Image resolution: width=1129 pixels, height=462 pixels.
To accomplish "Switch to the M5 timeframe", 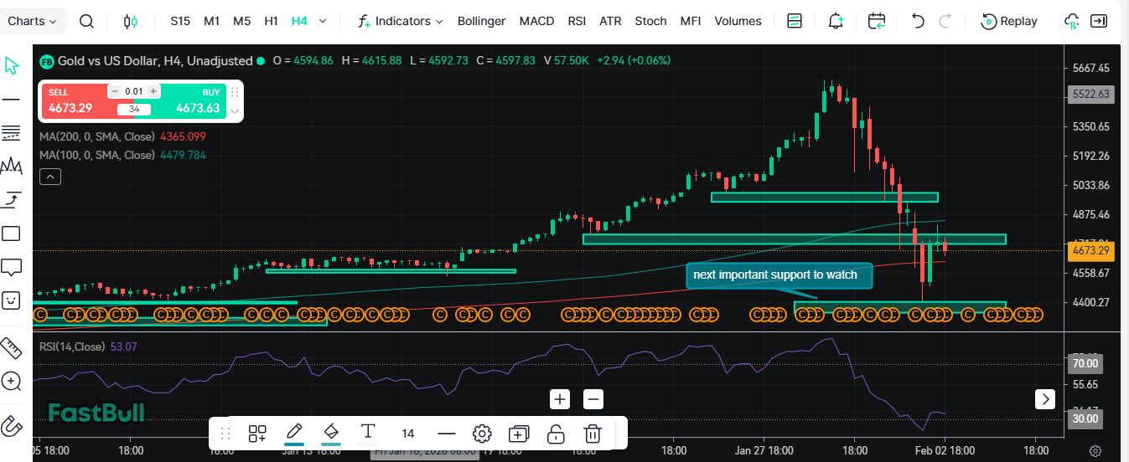I will (x=241, y=21).
